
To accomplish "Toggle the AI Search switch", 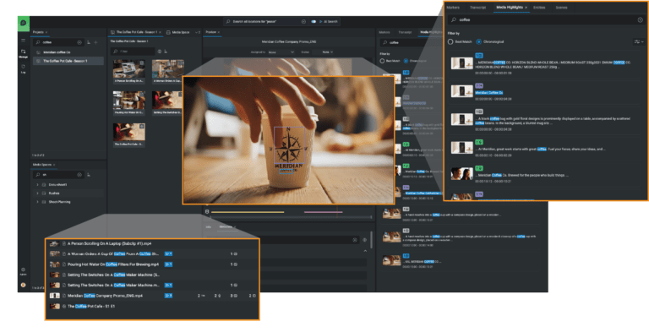I will [314, 21].
